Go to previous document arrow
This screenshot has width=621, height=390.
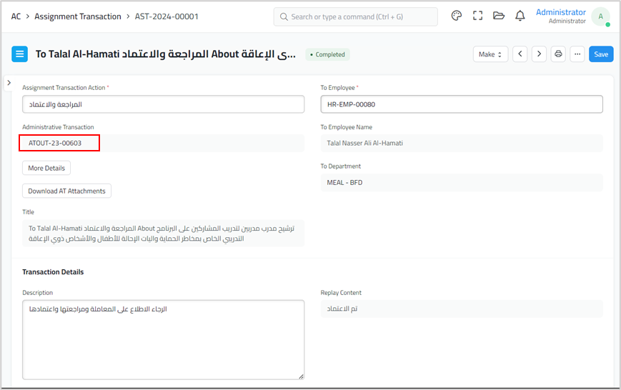click(520, 54)
